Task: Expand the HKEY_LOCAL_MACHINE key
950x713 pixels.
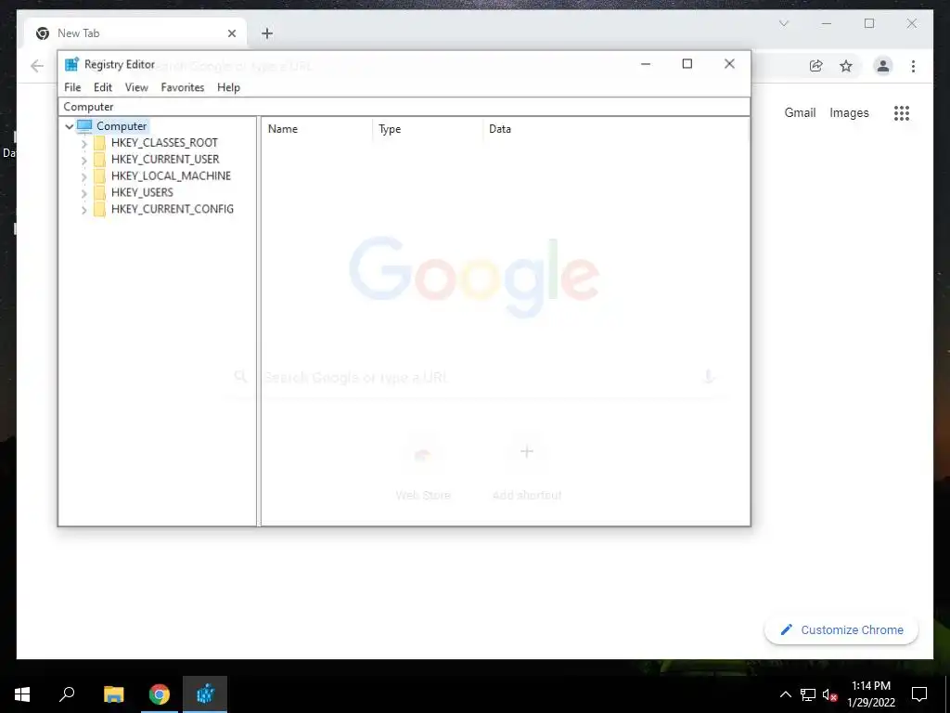Action: 83,176
